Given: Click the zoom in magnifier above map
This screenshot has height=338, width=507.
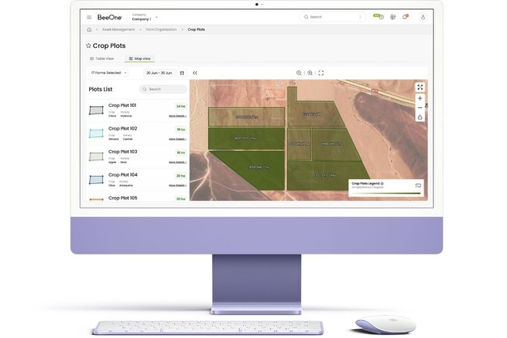Looking at the screenshot, I should pyautogui.click(x=310, y=73).
